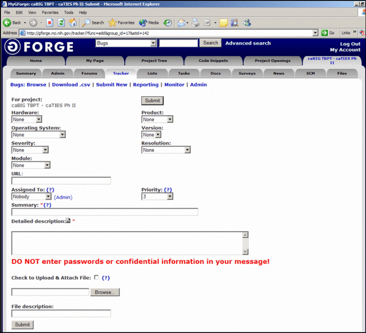Refresh the page with the Refresh icon
Viewport: 366px width, 333px height.
tap(61, 22)
